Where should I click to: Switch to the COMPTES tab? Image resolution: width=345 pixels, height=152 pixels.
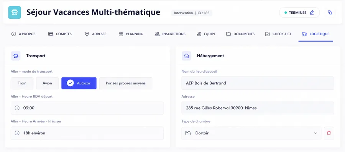click(x=60, y=34)
